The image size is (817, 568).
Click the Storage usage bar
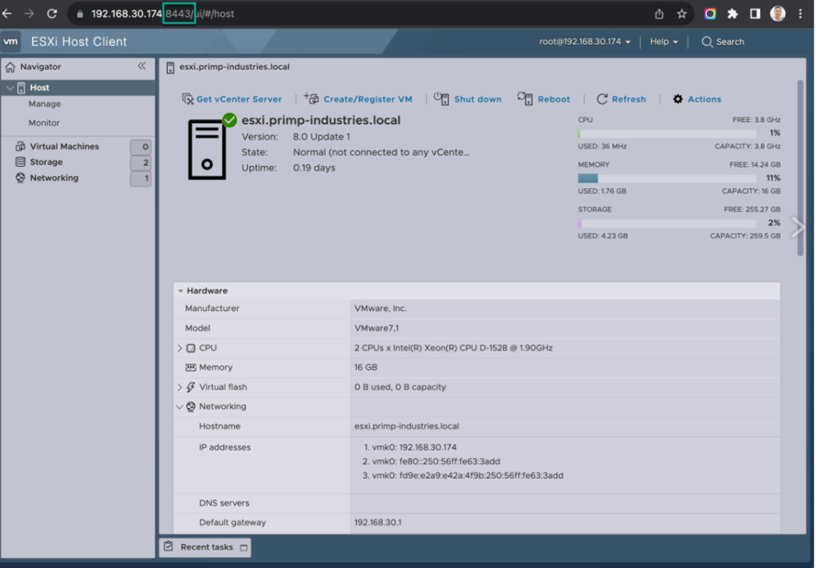point(667,223)
